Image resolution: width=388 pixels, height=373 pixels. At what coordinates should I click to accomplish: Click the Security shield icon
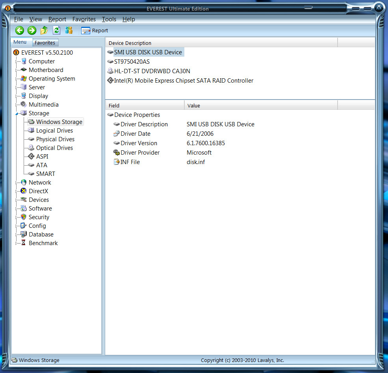click(24, 217)
